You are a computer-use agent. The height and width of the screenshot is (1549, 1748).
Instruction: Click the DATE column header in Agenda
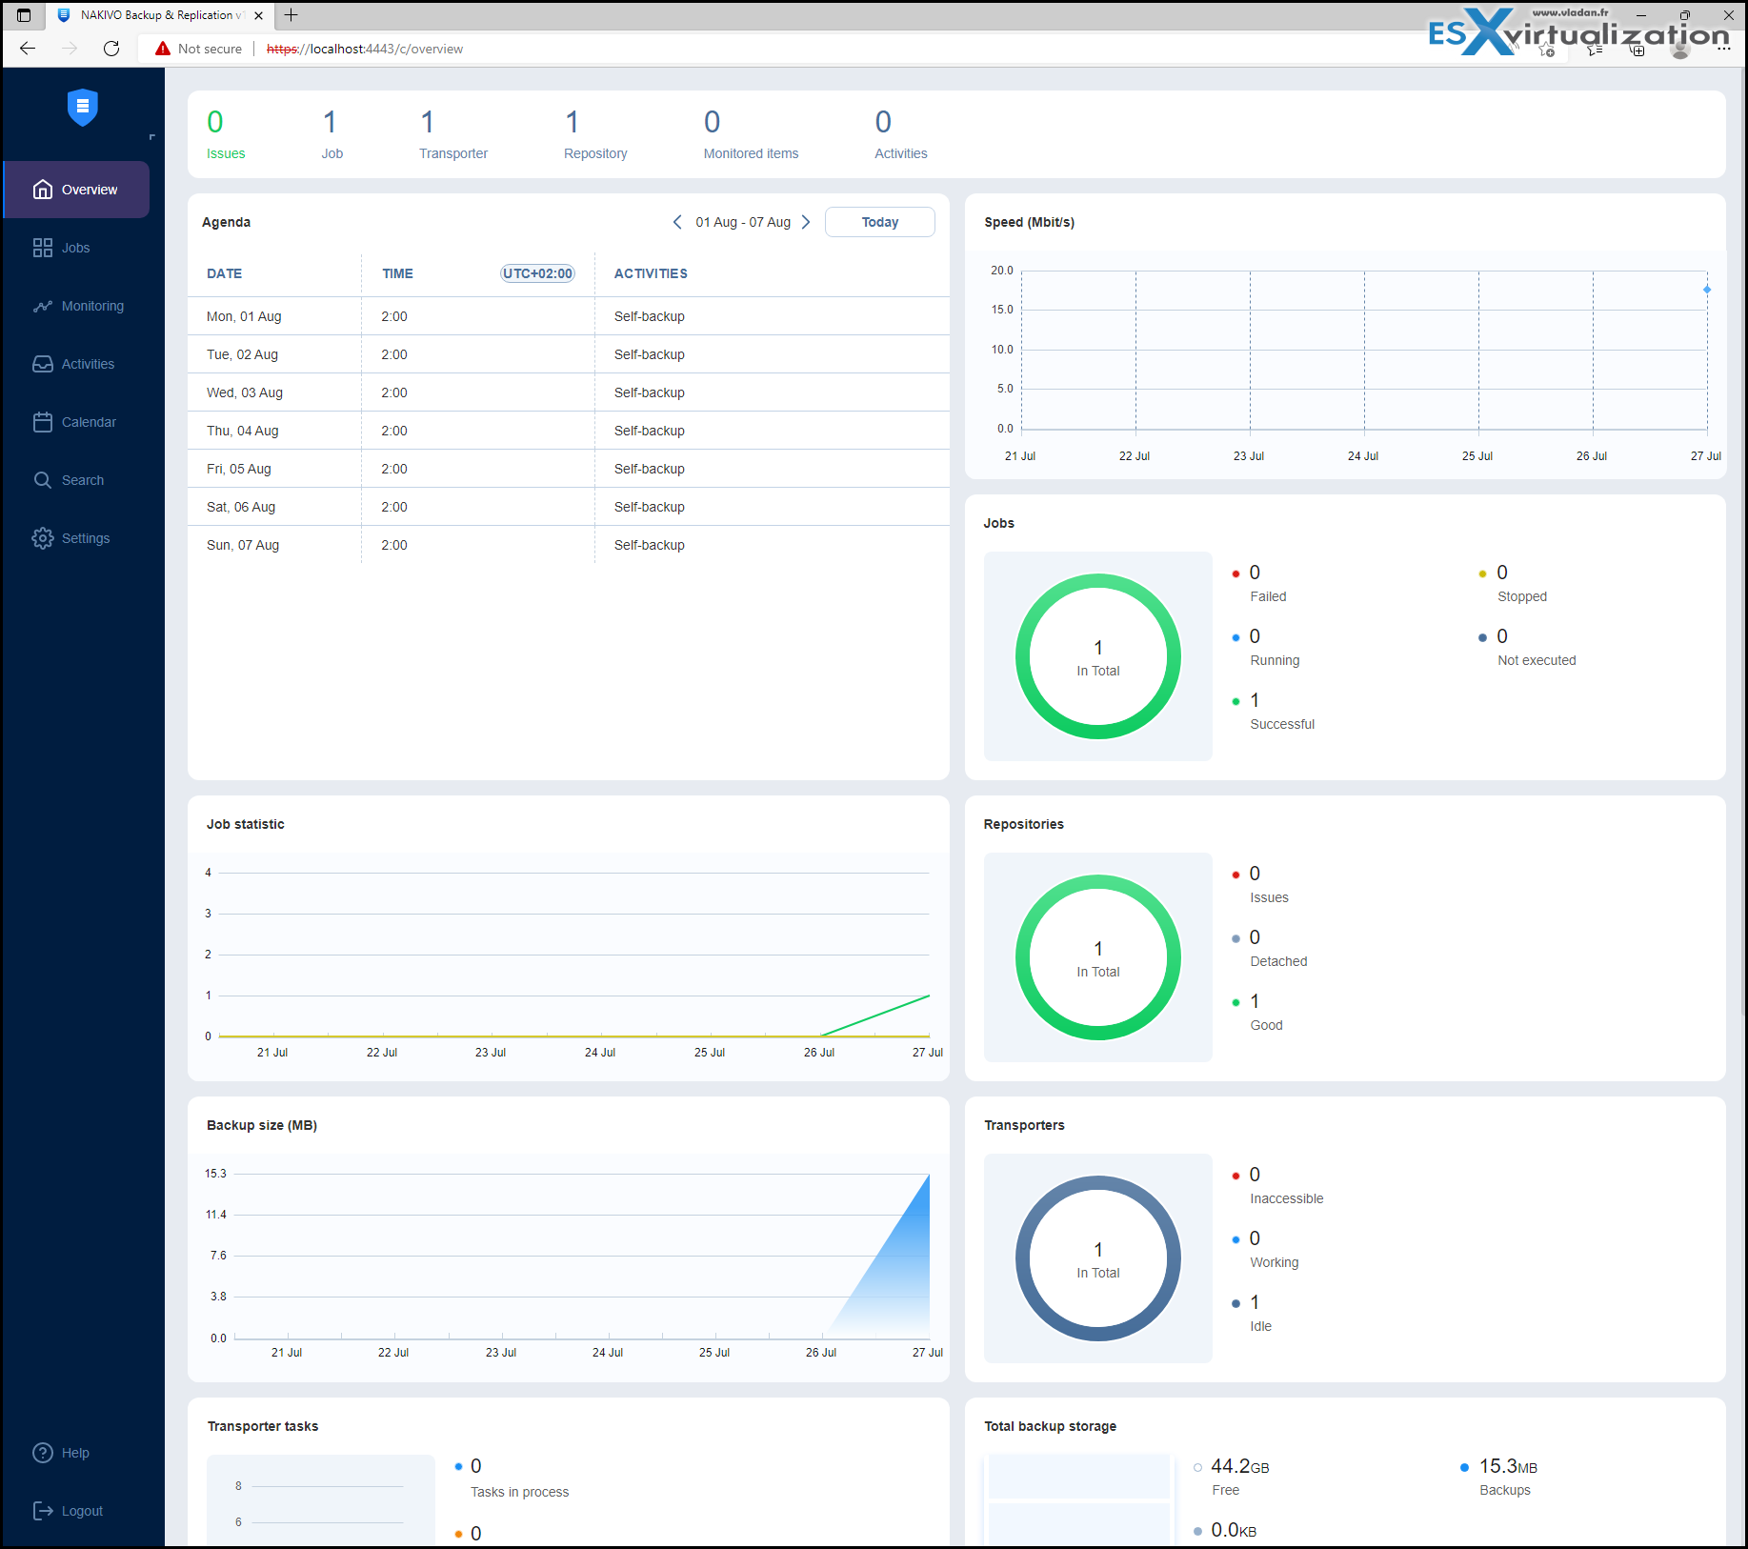(x=224, y=273)
